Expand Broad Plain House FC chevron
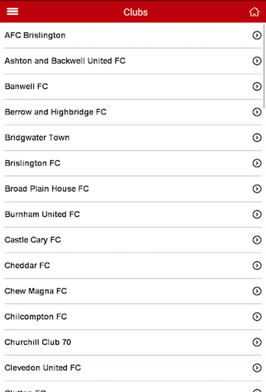The image size is (266, 392). tap(257, 189)
